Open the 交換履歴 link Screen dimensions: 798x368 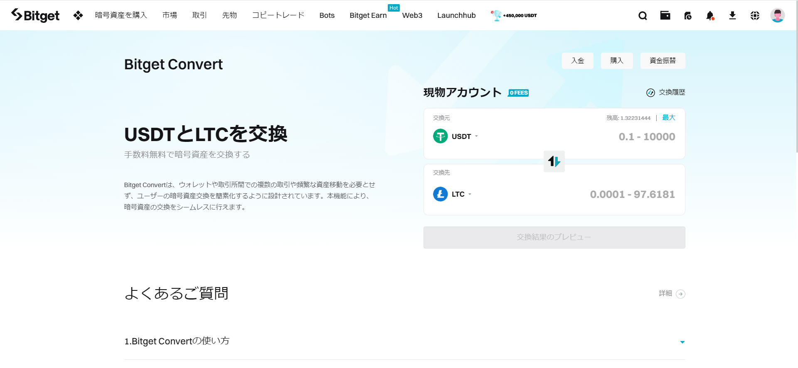click(672, 93)
